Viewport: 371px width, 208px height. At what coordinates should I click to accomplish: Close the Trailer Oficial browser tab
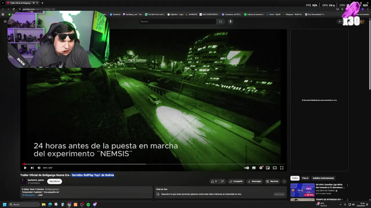tap(37, 3)
